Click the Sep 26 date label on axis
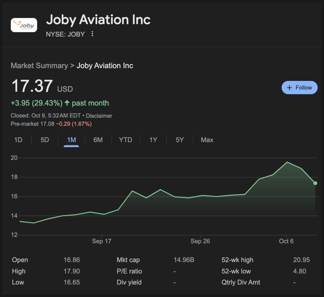The width and height of the screenshot is (324, 297). tap(200, 241)
